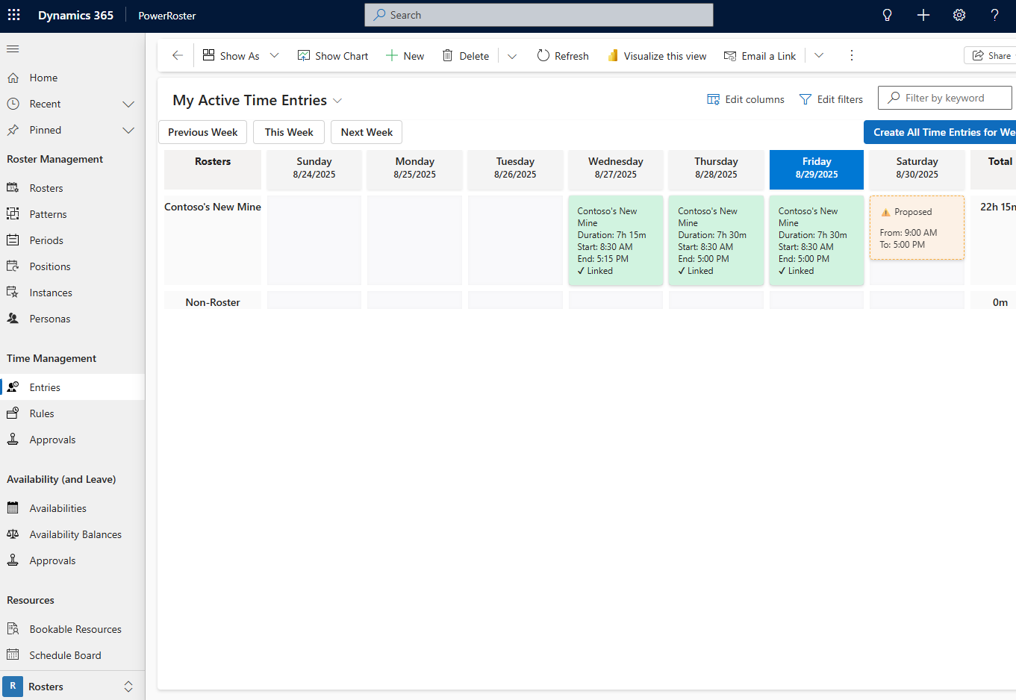Open Thursday 8/28 time entry card
The image size is (1016, 700).
point(716,240)
